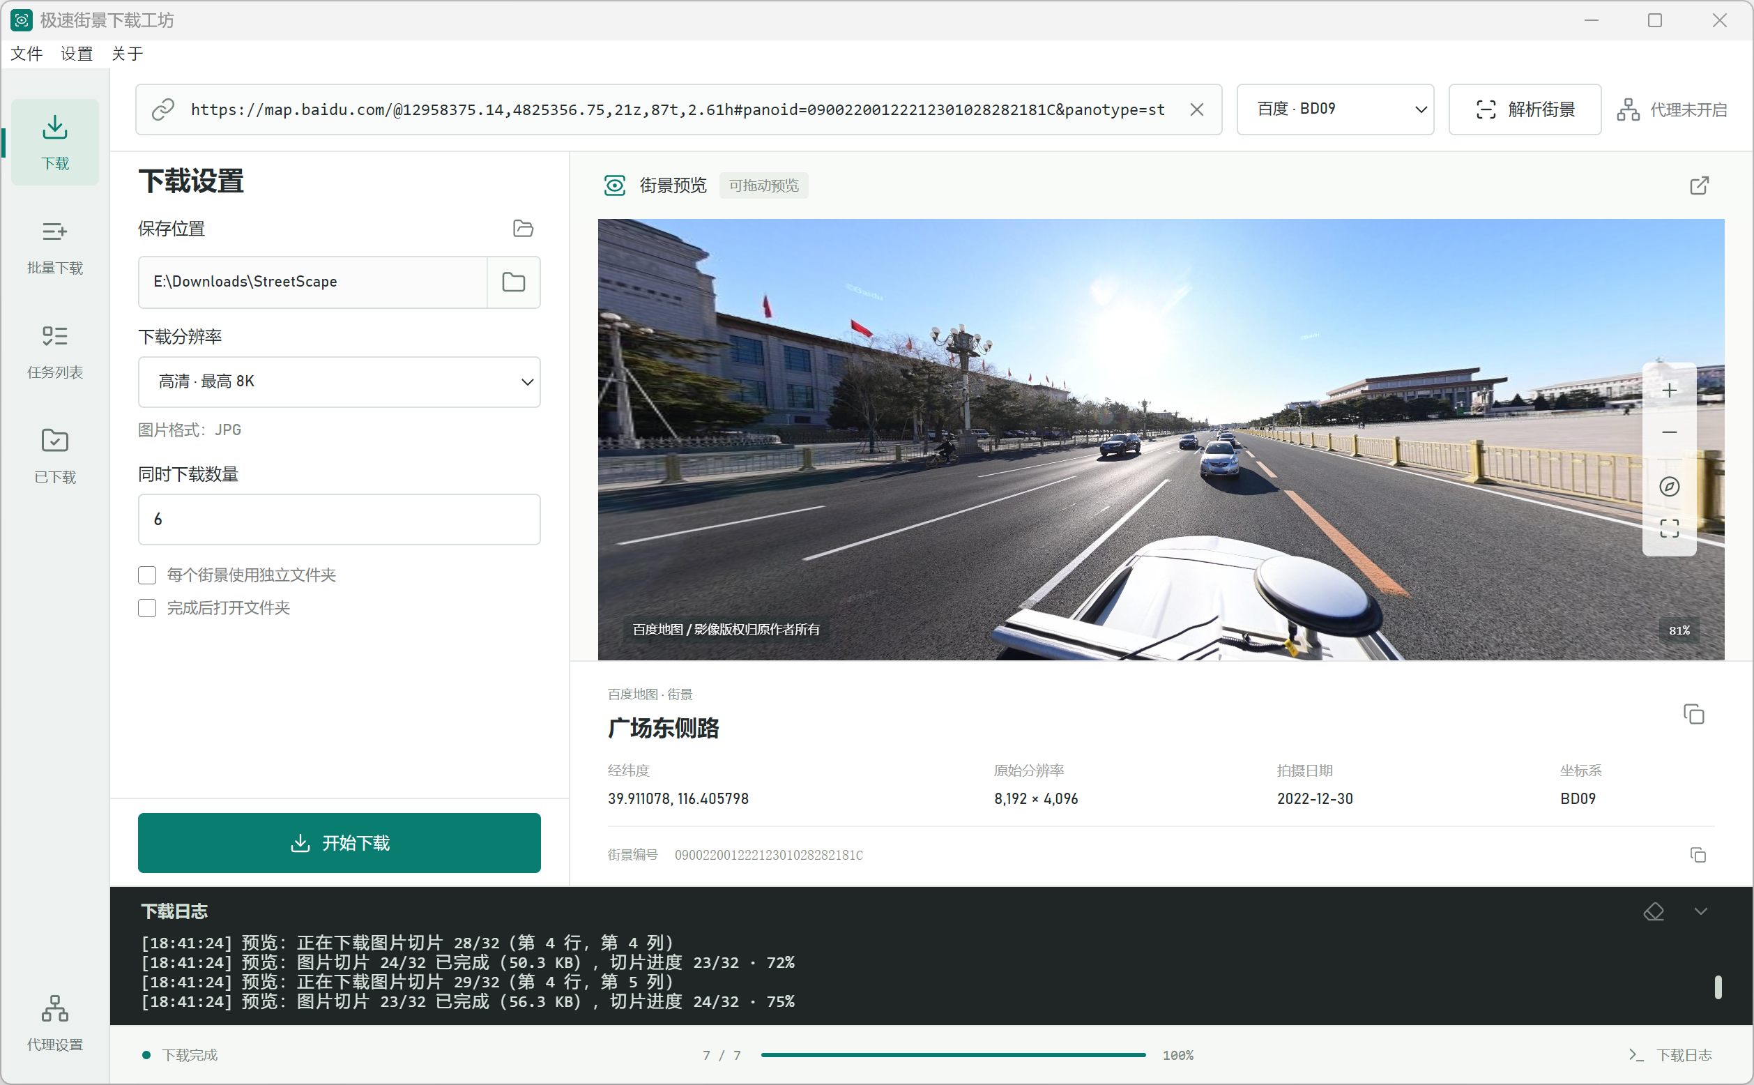Open the 设置 menu
This screenshot has height=1085, width=1754.
77,54
